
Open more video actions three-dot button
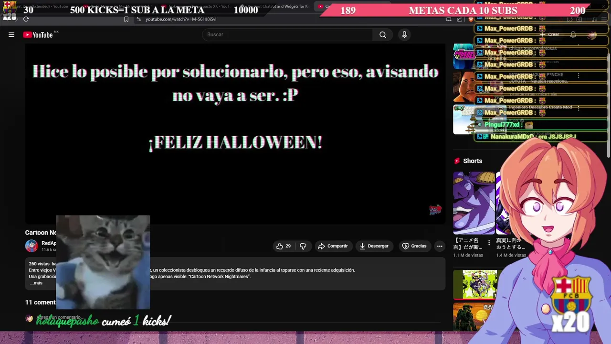(440, 246)
